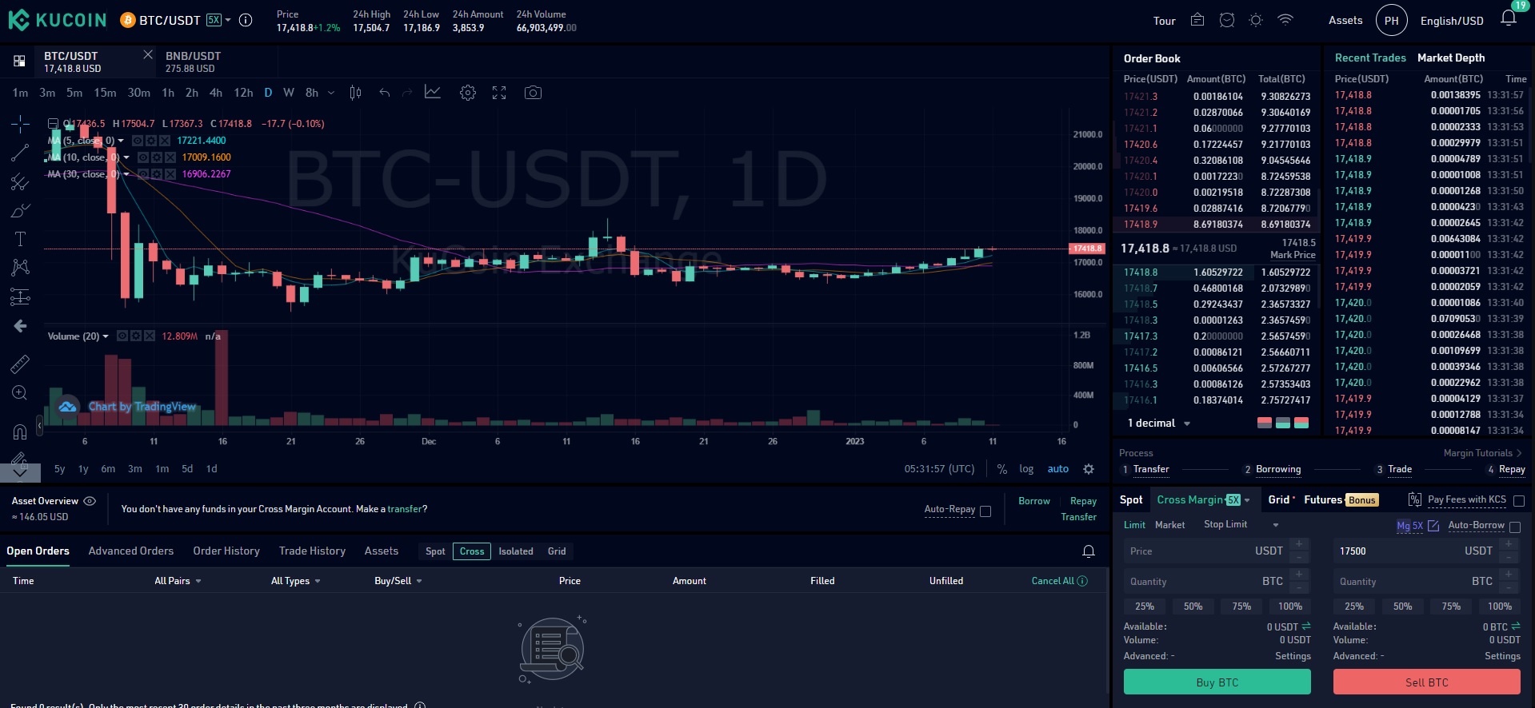The image size is (1535, 708).
Task: Open the Margin Tutorials link
Action: [1482, 453]
